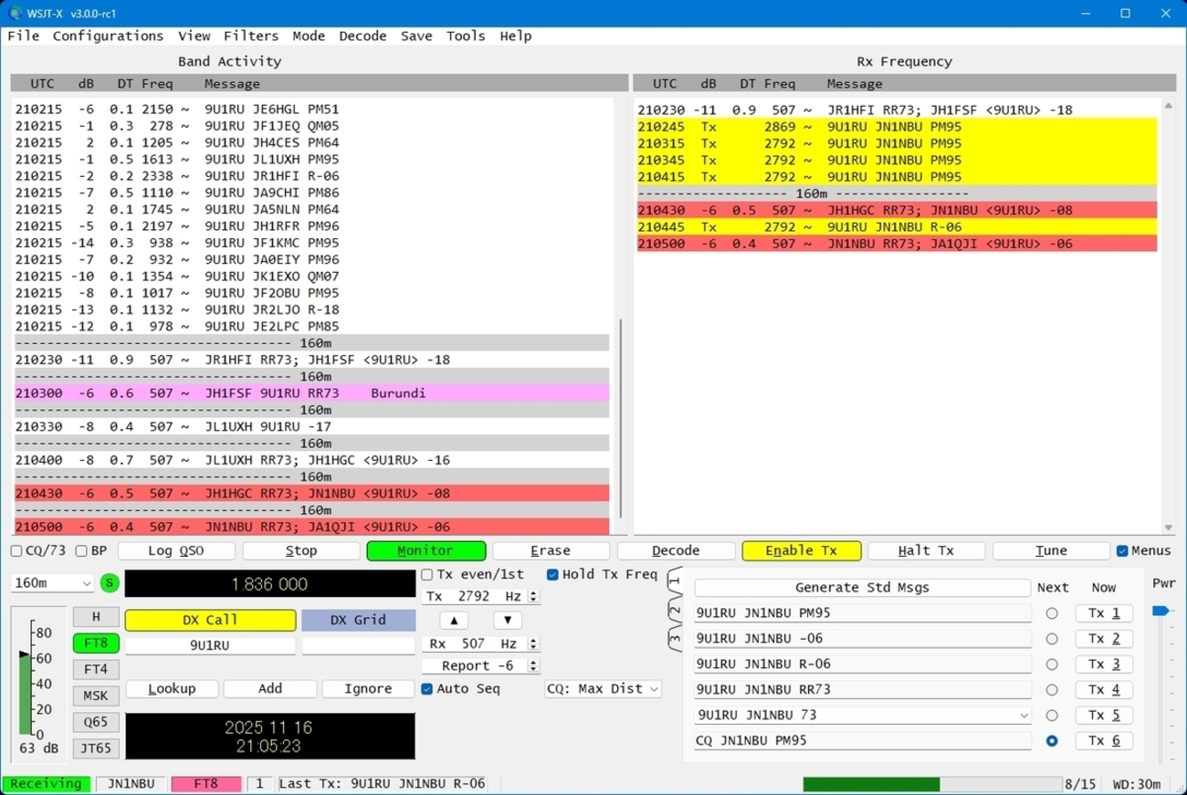The height and width of the screenshot is (795, 1187).
Task: Open message tab 2 on the side
Action: pyautogui.click(x=675, y=609)
